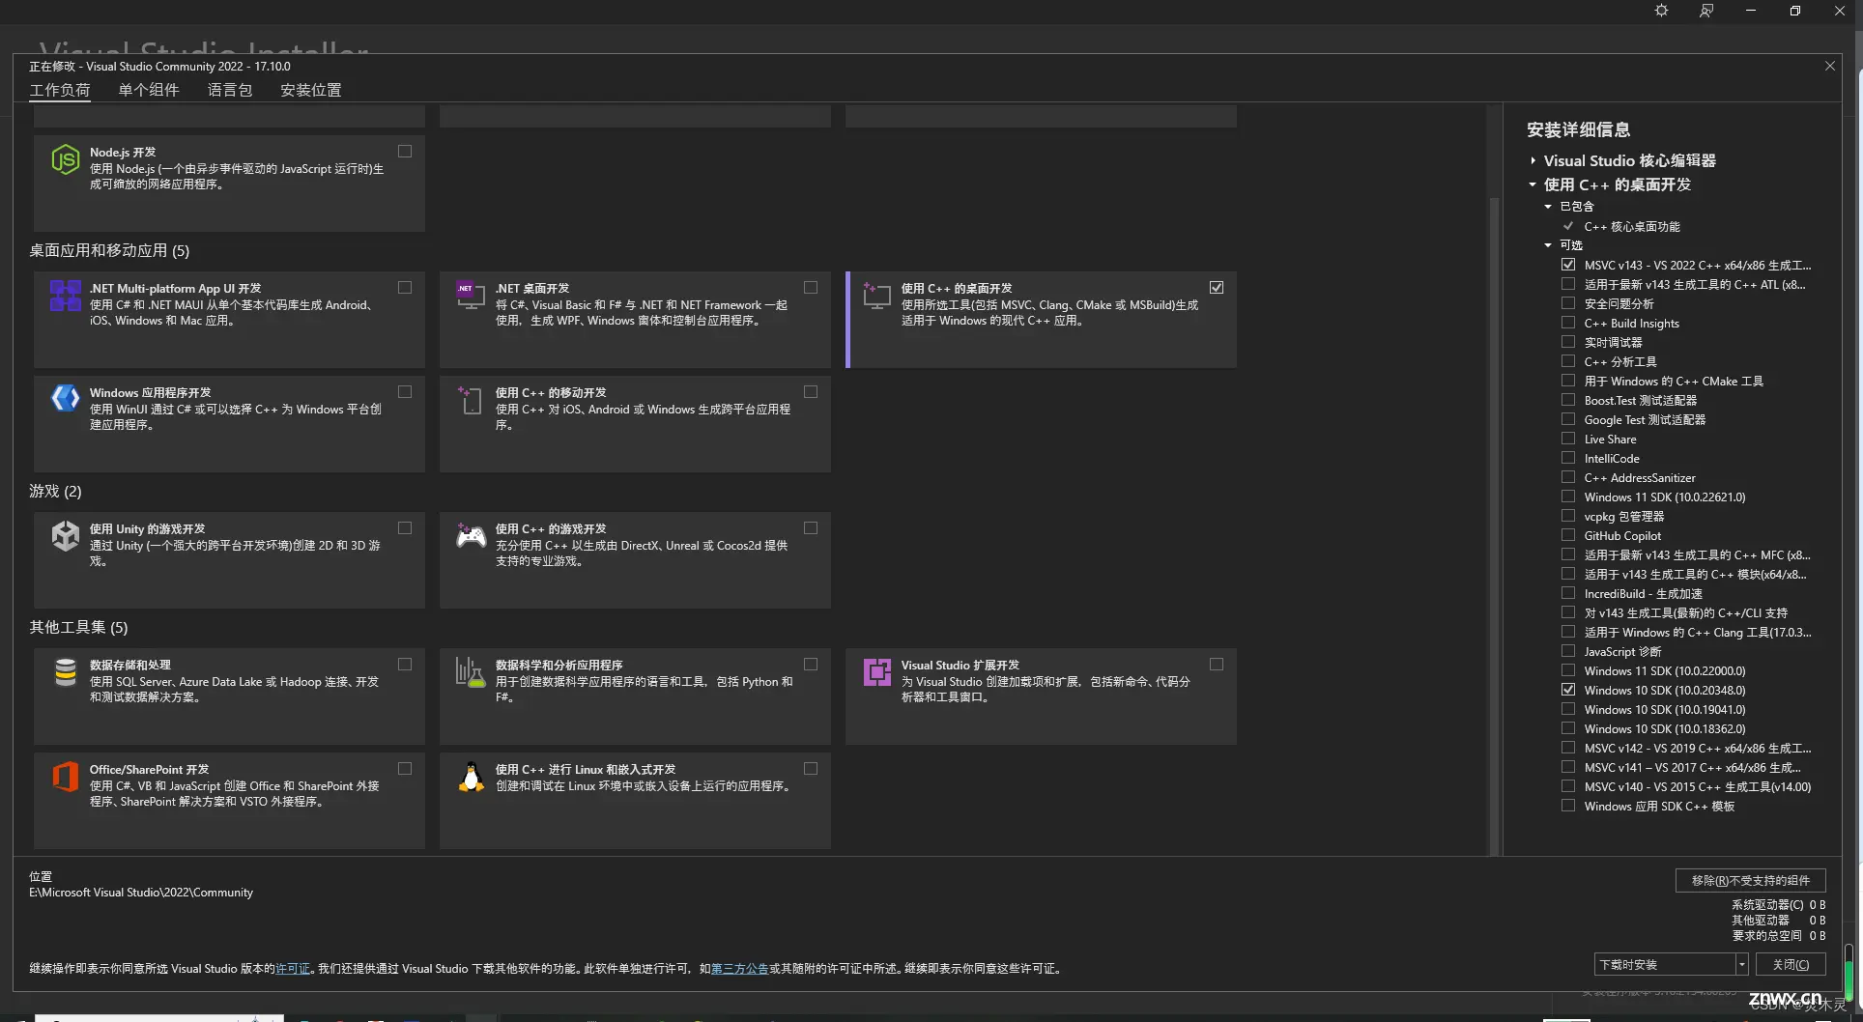Collapse 使用 C++ 的桌面开发 details node
The image size is (1863, 1022).
pos(1533,185)
